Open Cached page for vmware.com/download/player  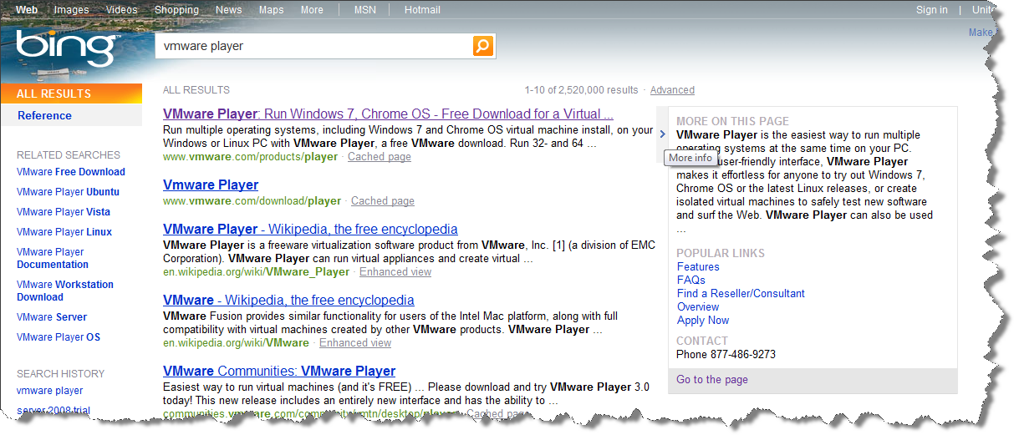click(383, 201)
